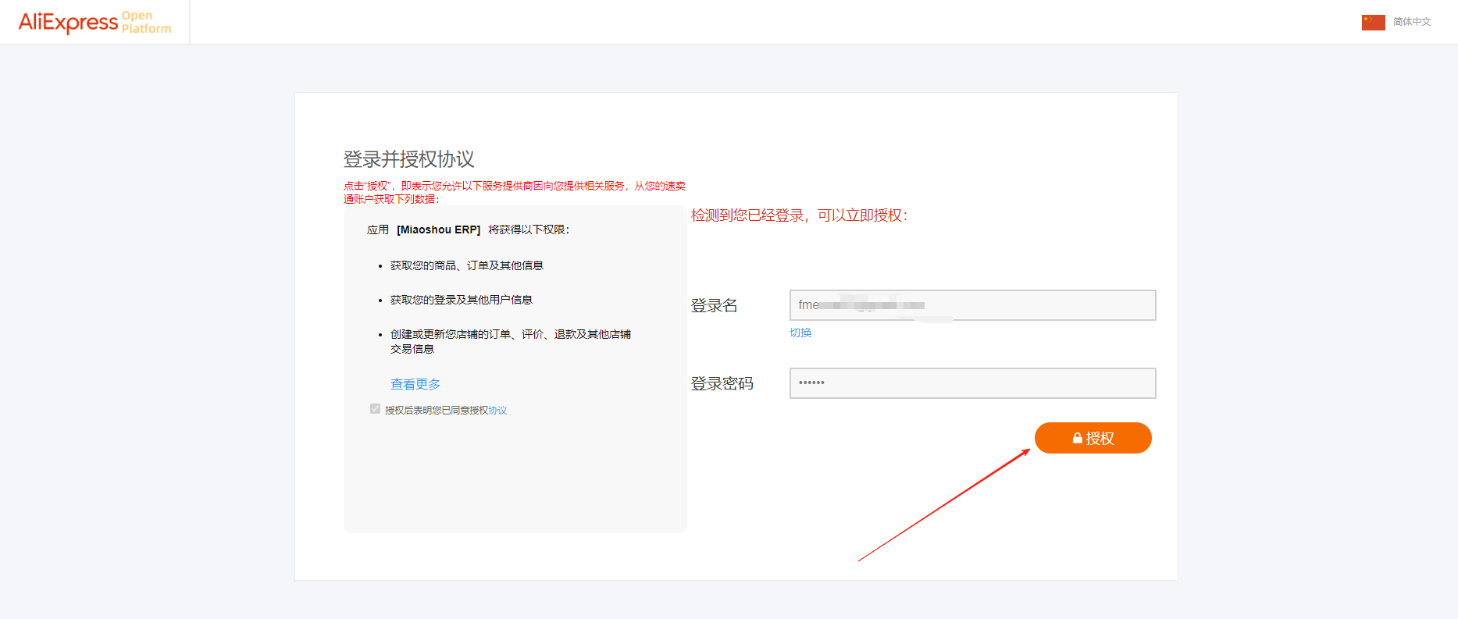This screenshot has height=619, width=1458.
Task: Click the 登录并授权协议 heading
Action: click(409, 159)
